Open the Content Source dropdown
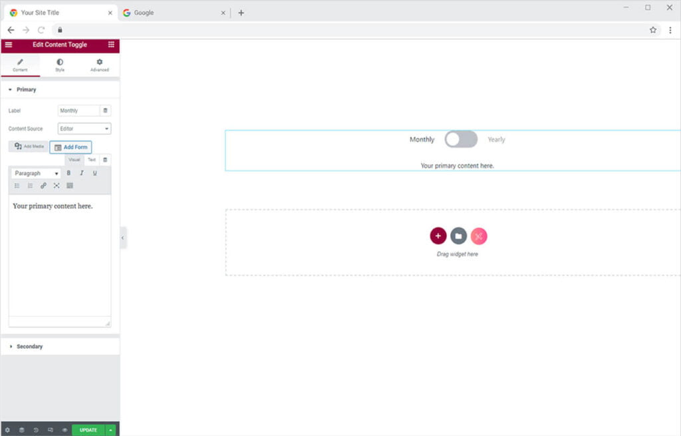Screen dimensions: 681x436 84,128
